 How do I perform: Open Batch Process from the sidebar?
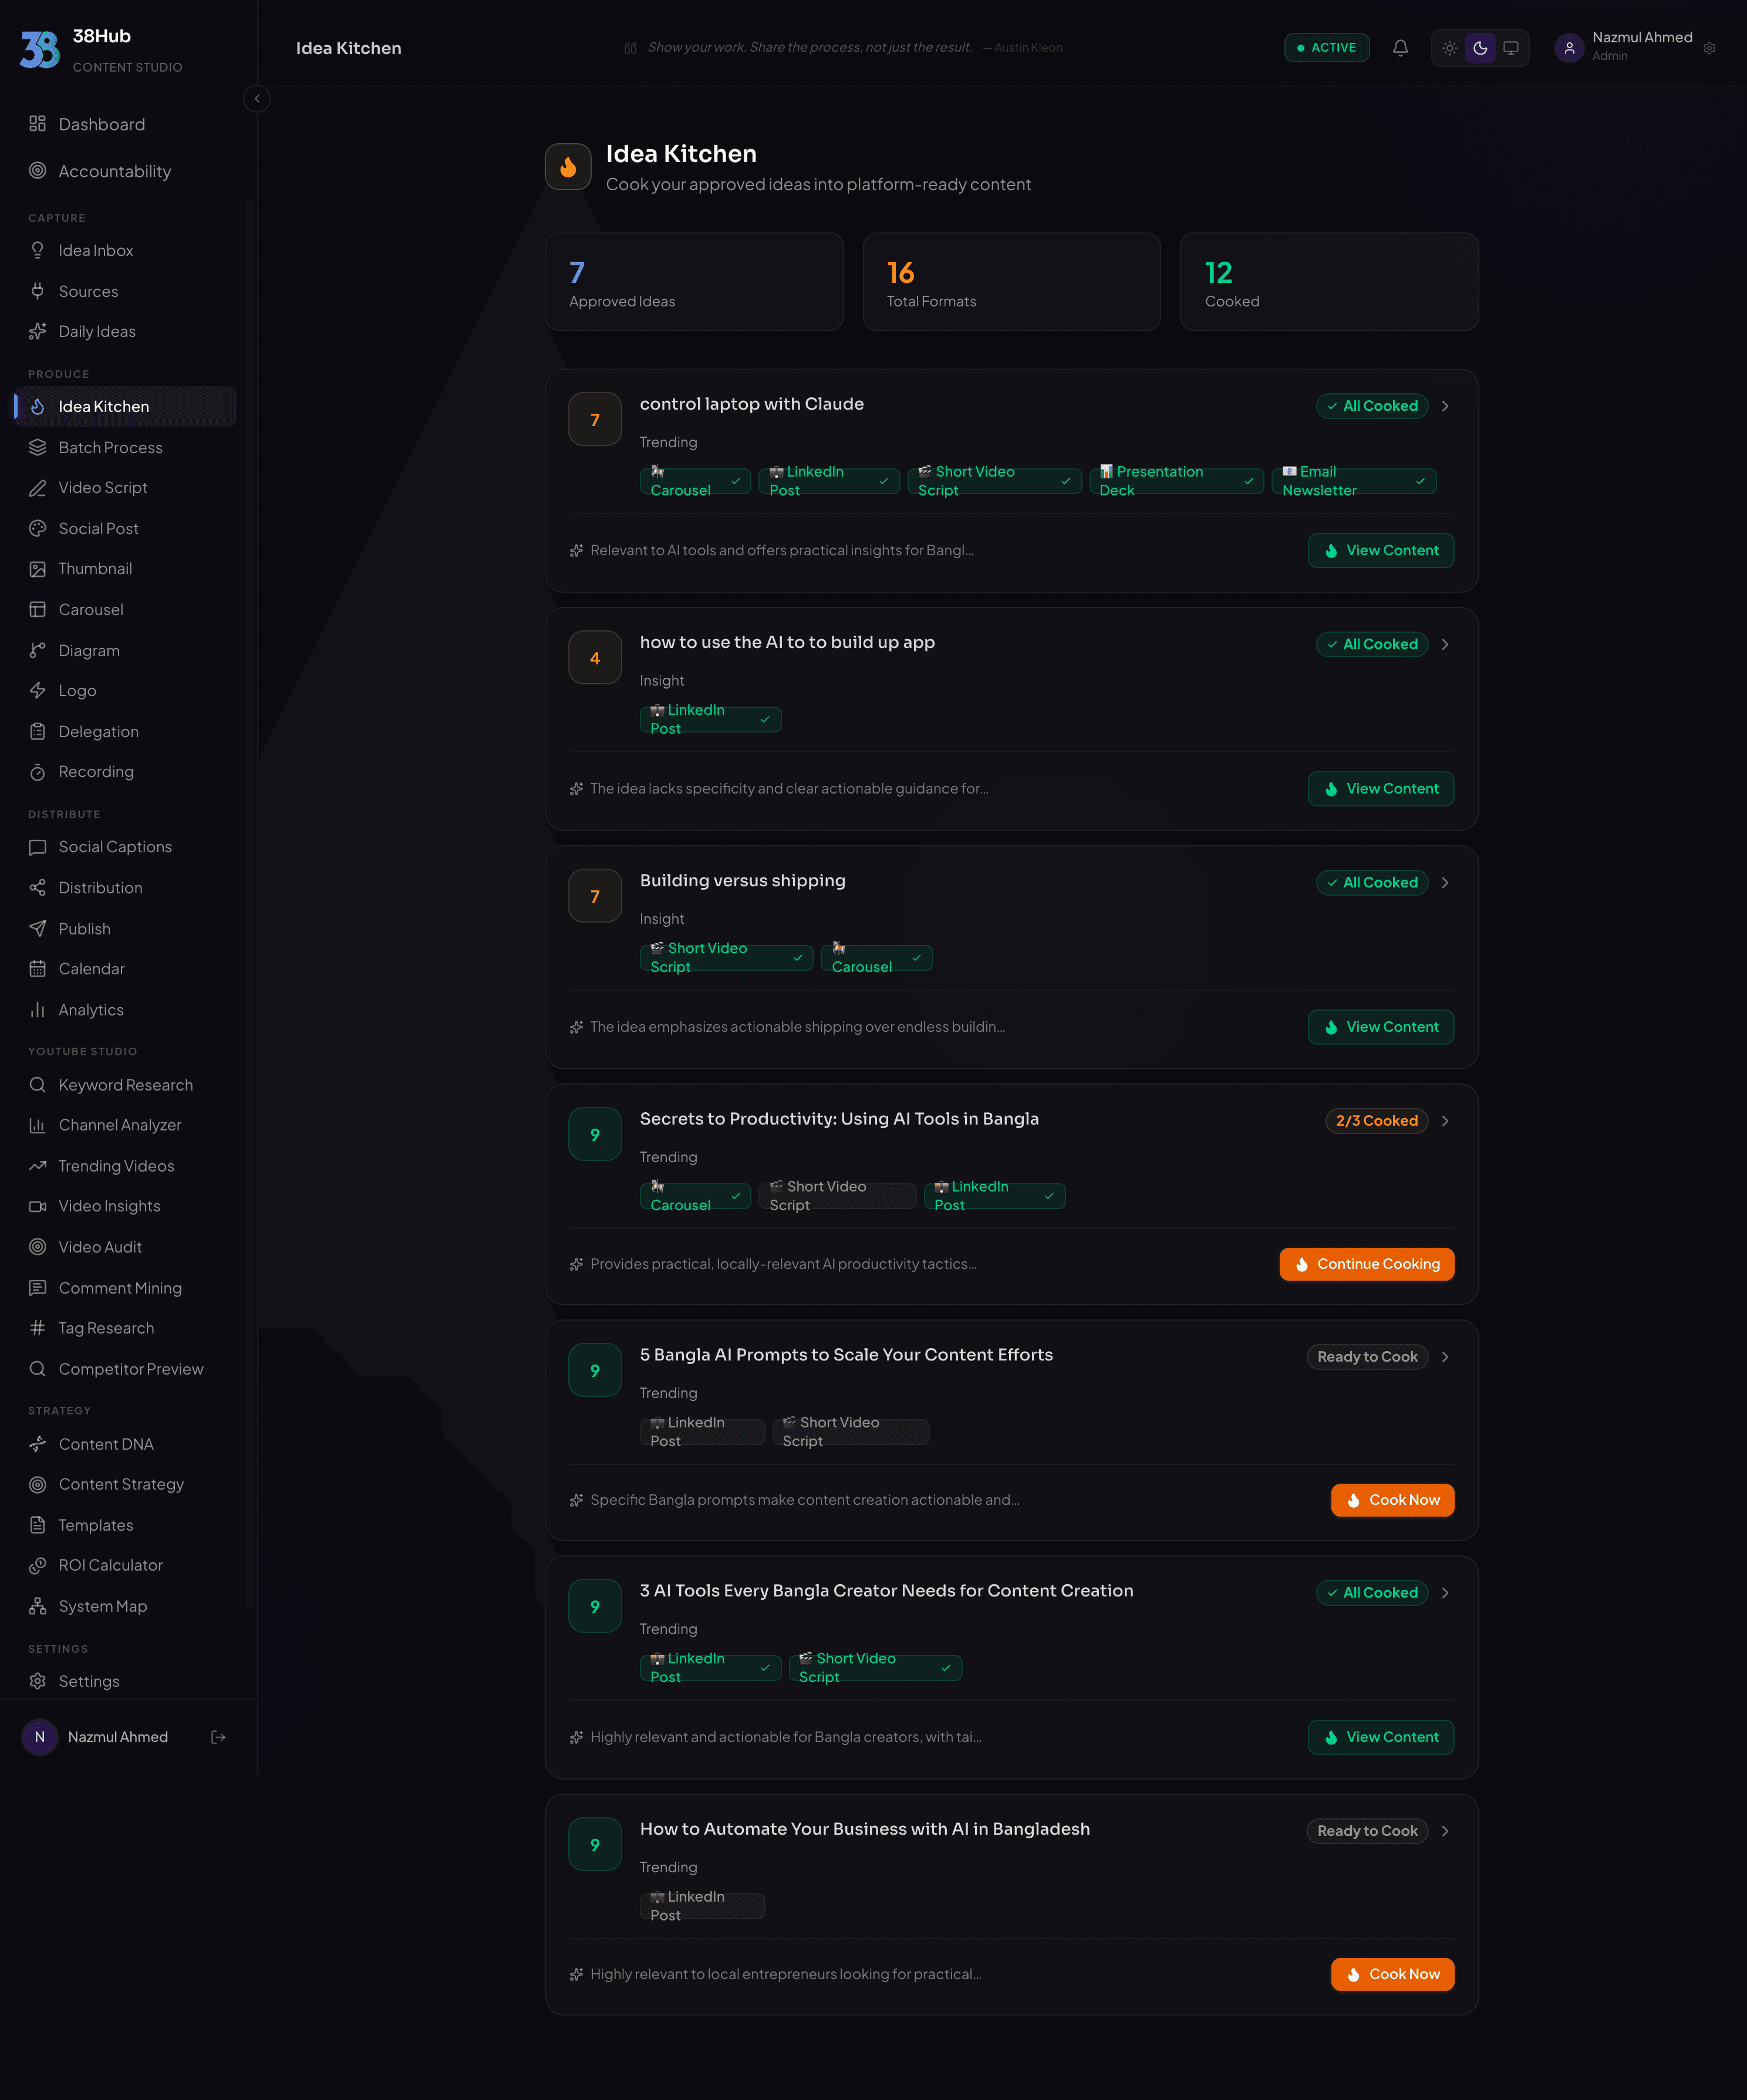(110, 447)
